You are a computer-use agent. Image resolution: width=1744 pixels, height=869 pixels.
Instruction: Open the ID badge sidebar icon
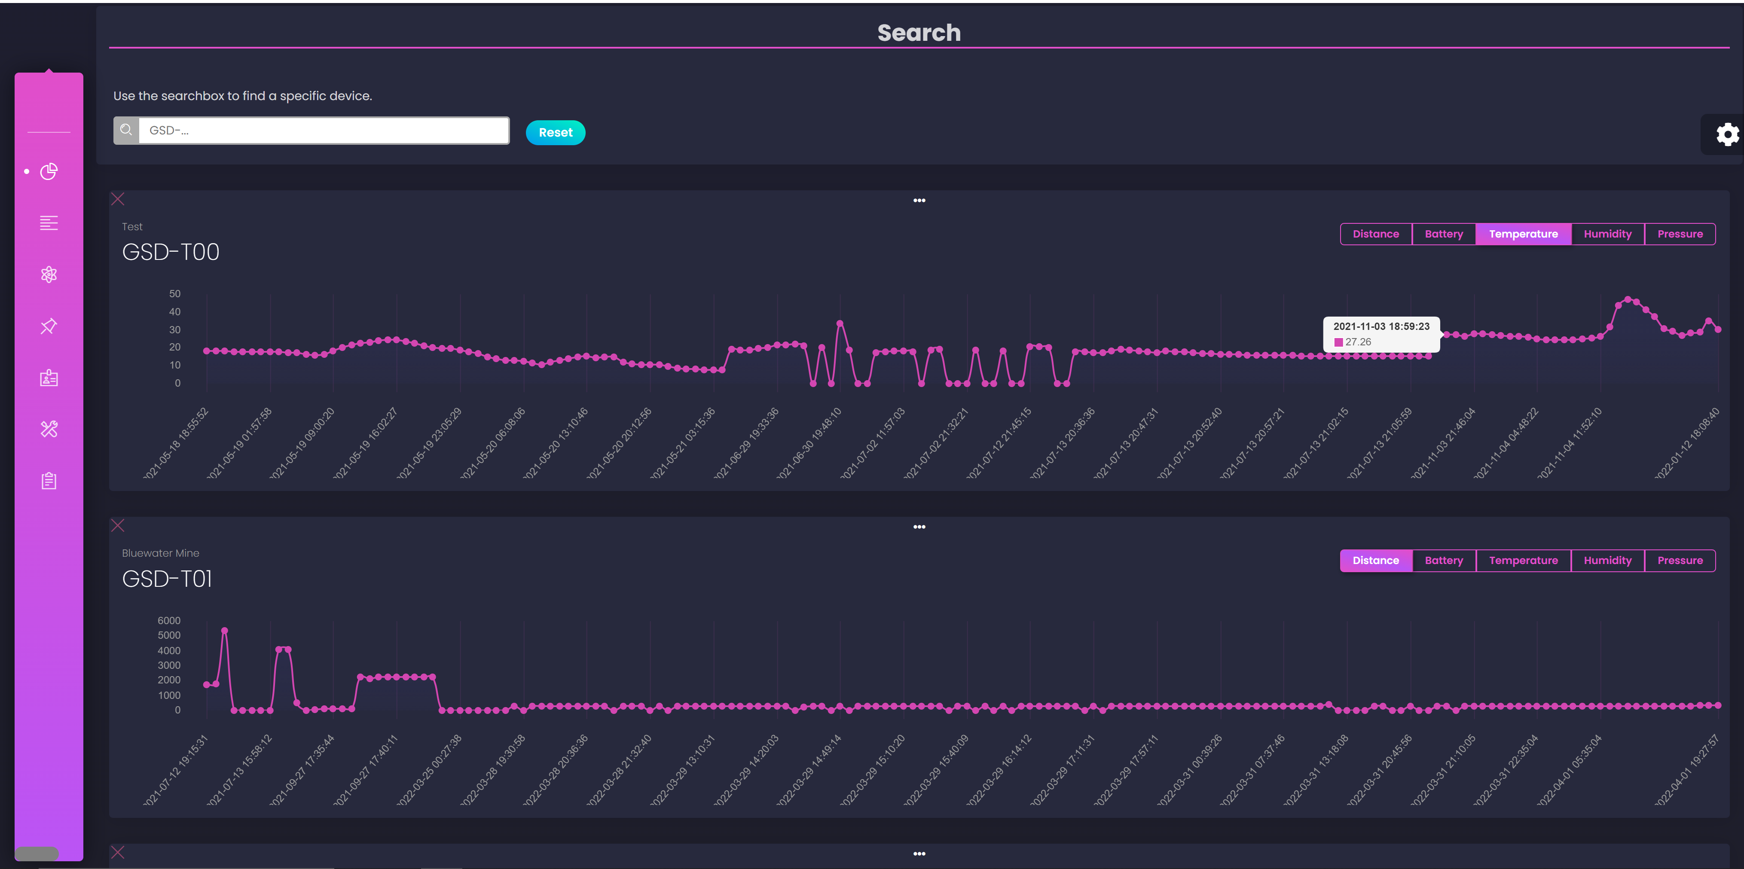click(x=49, y=378)
